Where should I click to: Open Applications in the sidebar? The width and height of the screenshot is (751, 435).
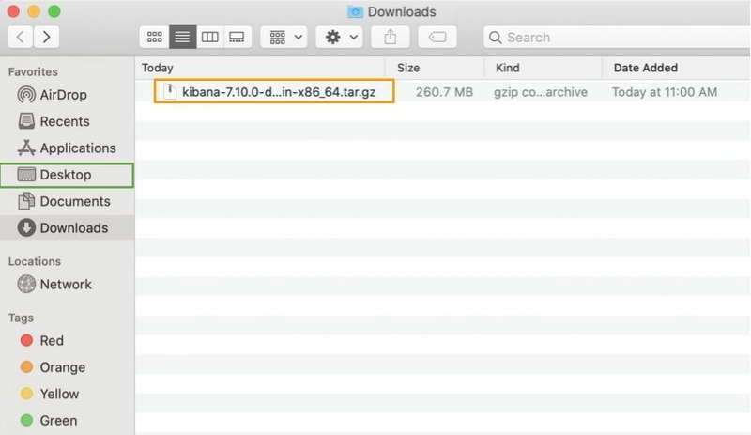coord(67,148)
